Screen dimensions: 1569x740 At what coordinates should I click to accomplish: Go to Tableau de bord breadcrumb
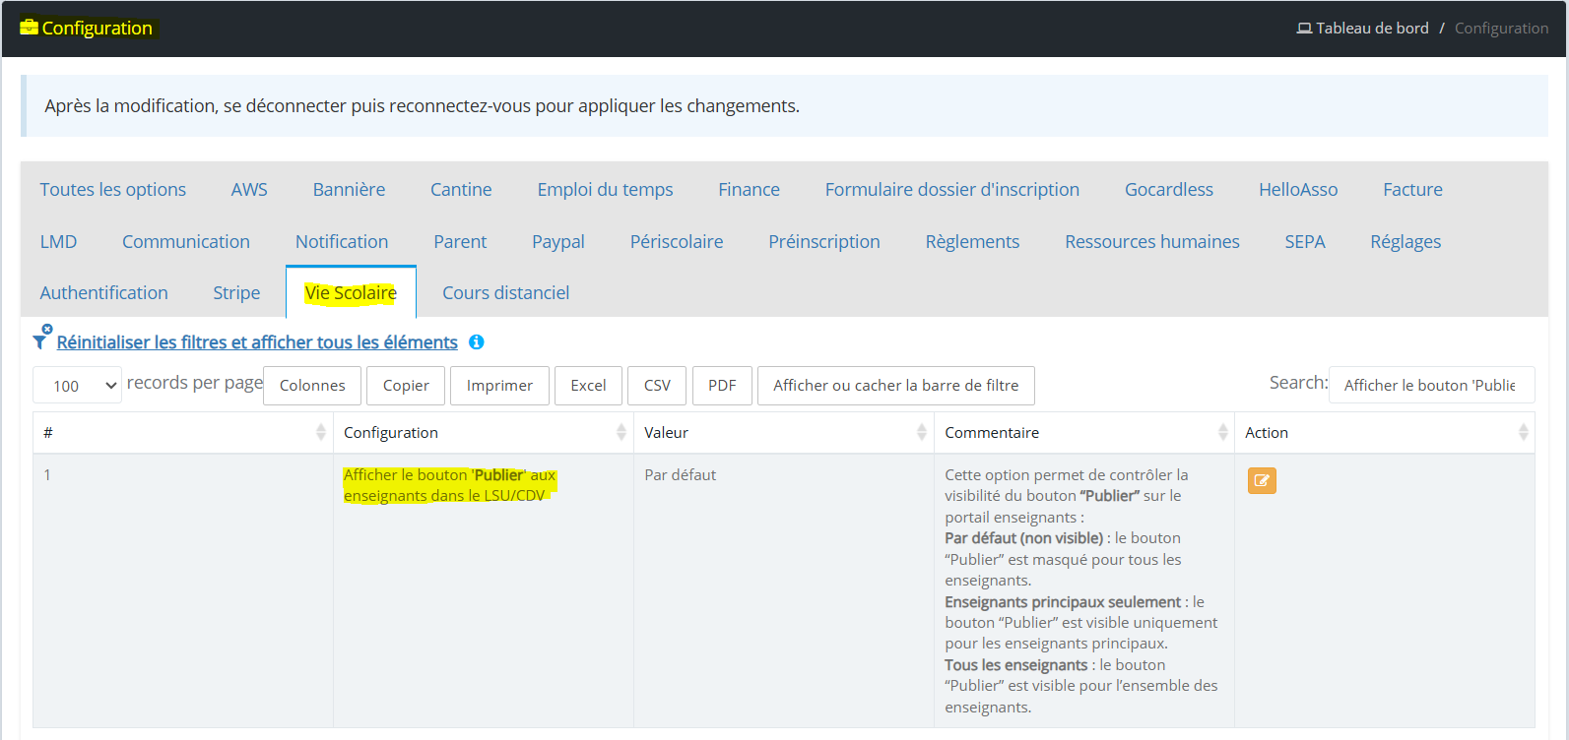[x=1371, y=29]
